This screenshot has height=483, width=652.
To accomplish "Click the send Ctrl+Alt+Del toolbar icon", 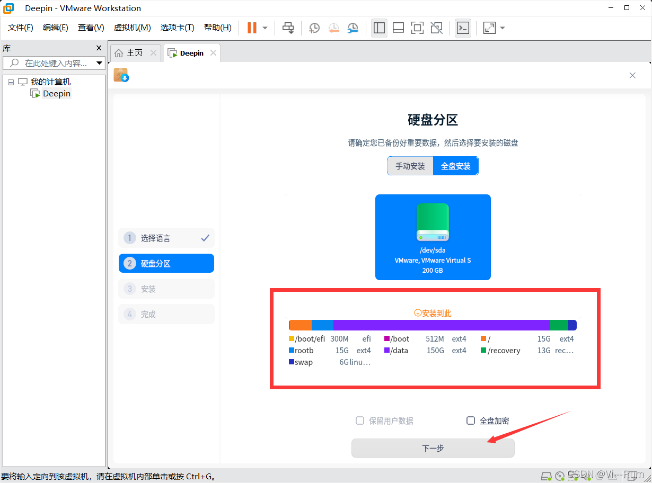I will point(288,28).
